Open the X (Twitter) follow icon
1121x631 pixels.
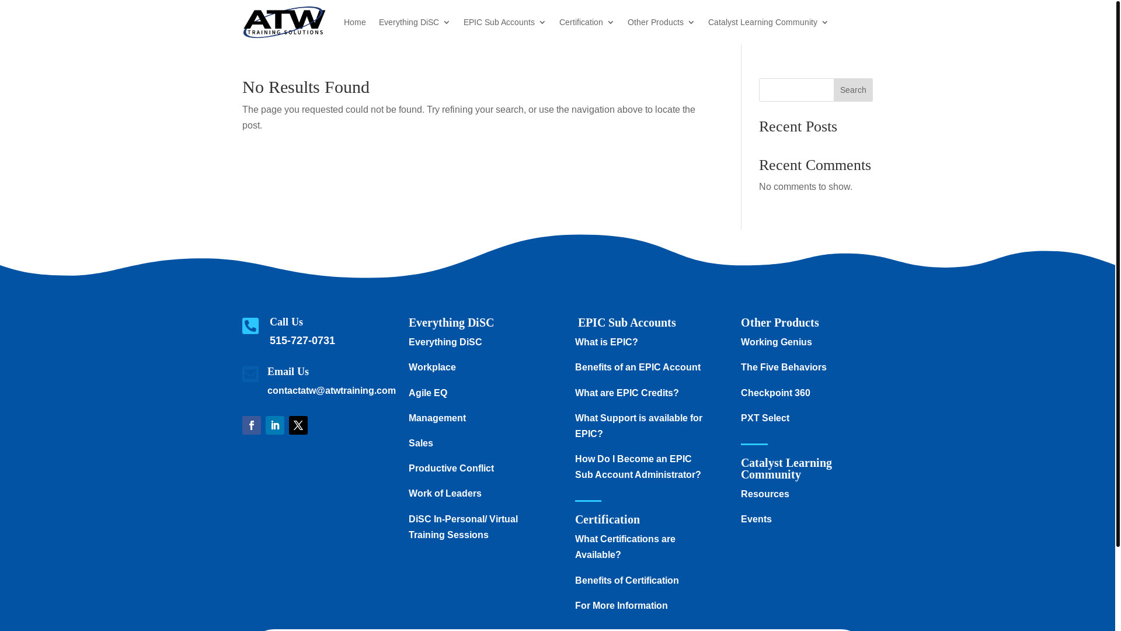tap(298, 425)
